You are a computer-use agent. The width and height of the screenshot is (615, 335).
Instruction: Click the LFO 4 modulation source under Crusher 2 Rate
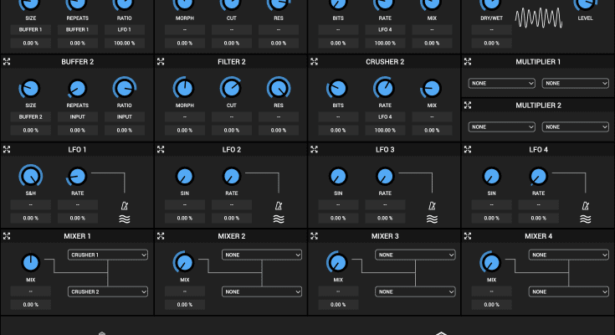point(384,117)
